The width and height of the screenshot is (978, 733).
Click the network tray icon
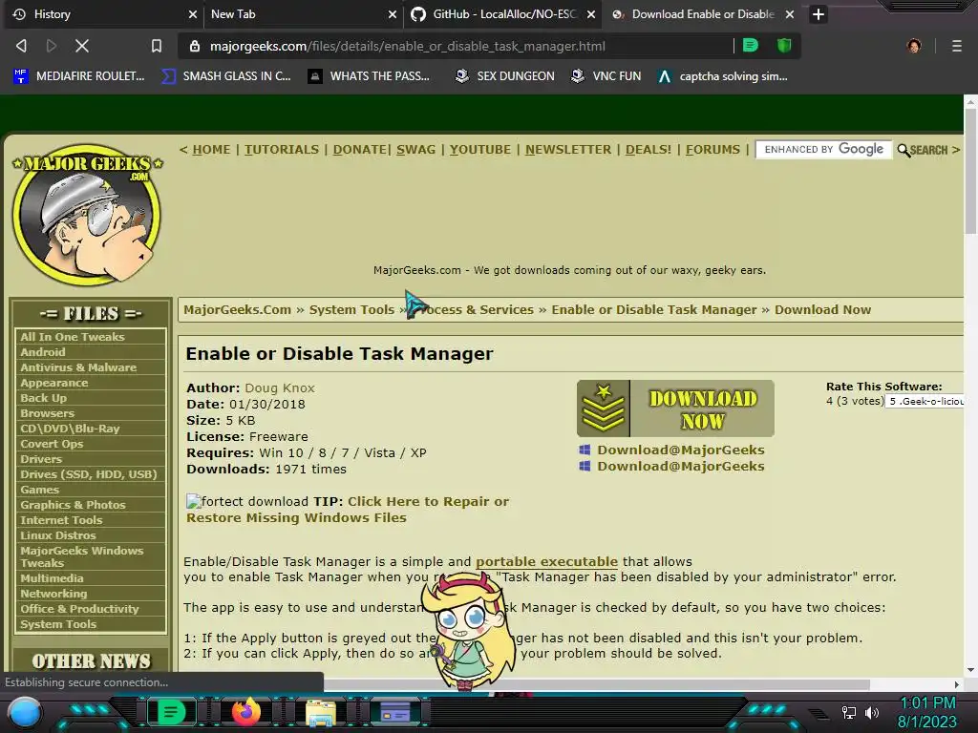849,712
